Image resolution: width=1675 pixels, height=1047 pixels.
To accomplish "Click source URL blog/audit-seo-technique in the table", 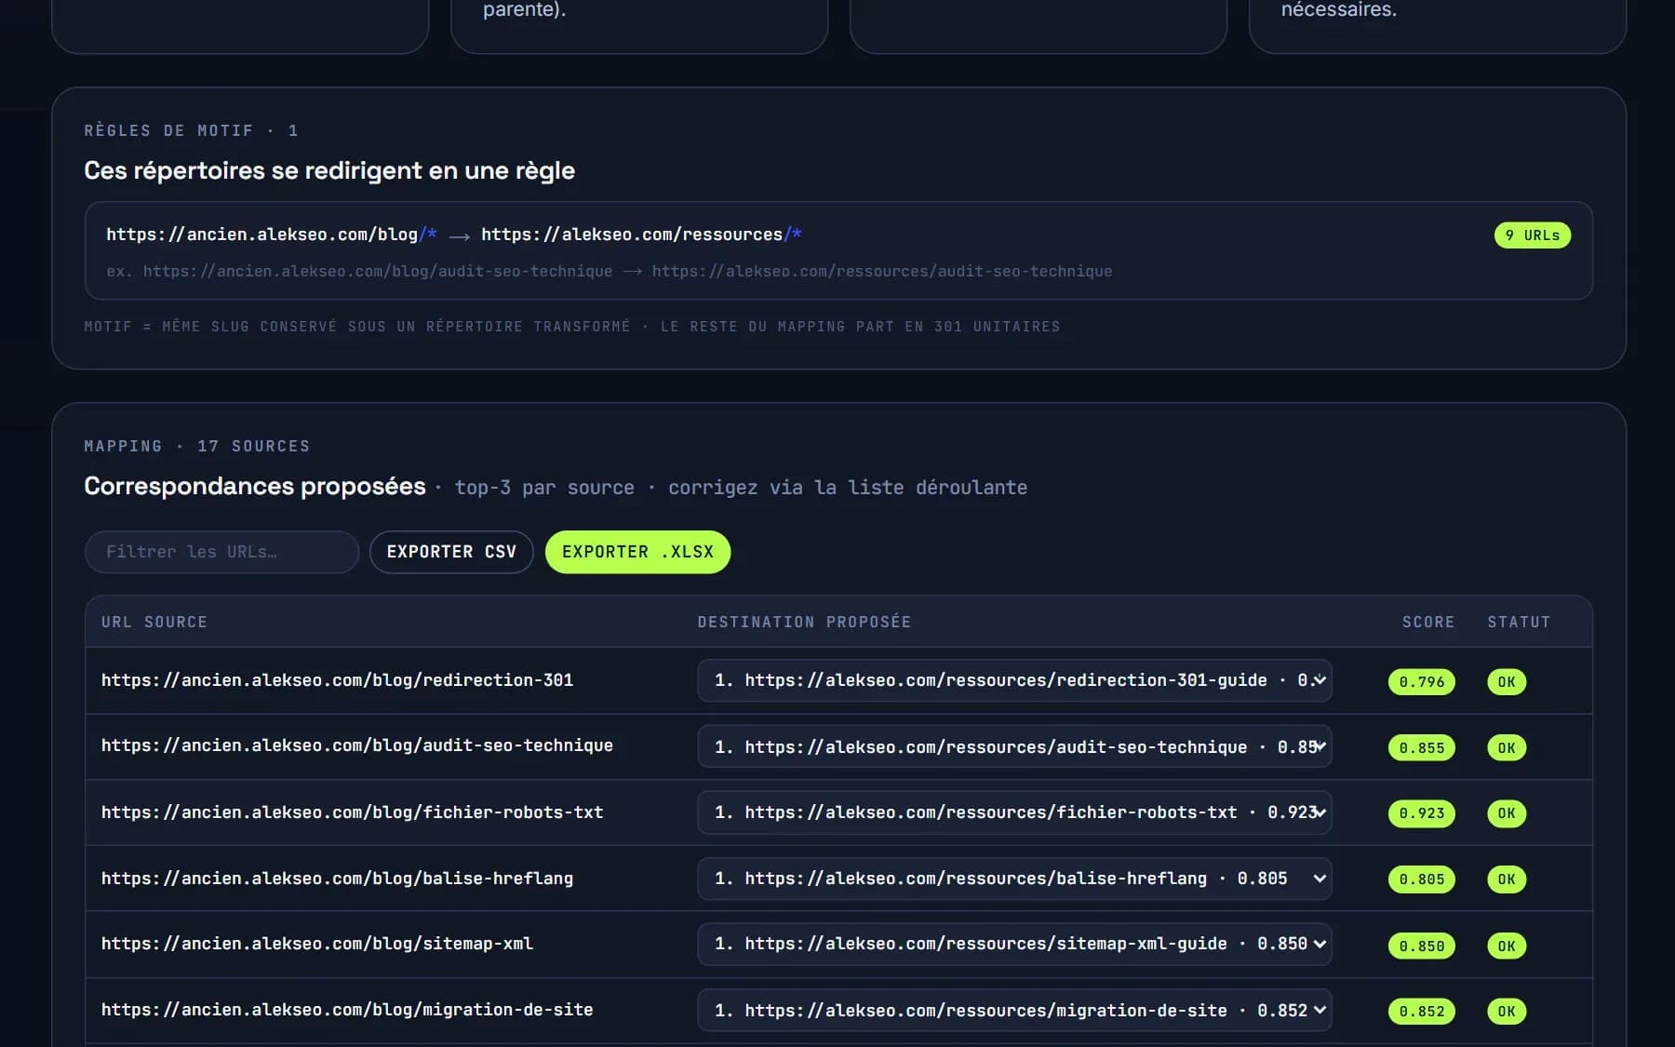I will (357, 745).
